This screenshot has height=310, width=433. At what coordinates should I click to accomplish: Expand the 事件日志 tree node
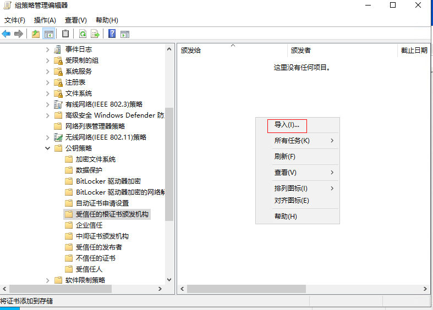coord(47,49)
